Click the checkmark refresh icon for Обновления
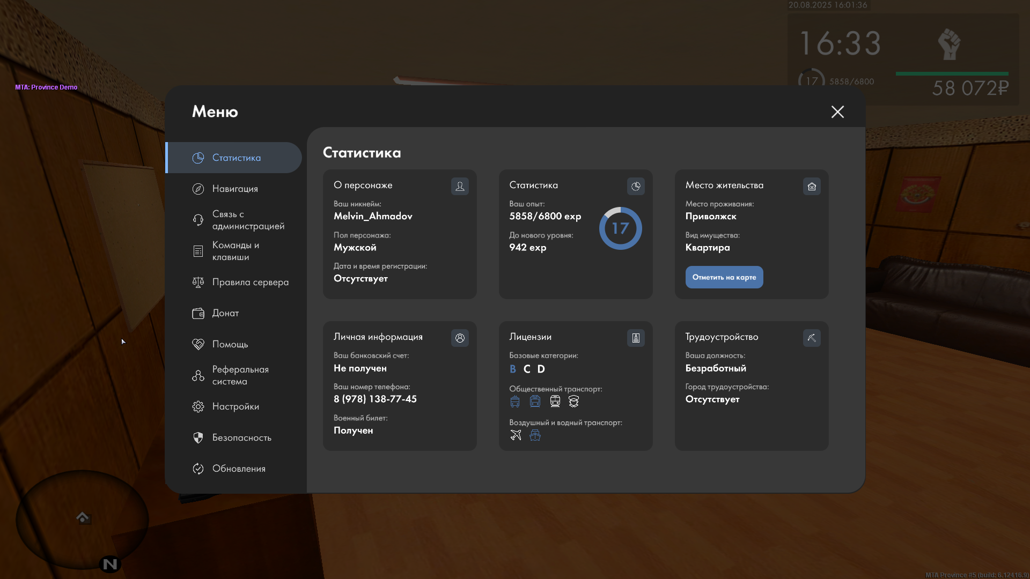This screenshot has width=1030, height=579. [x=198, y=469]
